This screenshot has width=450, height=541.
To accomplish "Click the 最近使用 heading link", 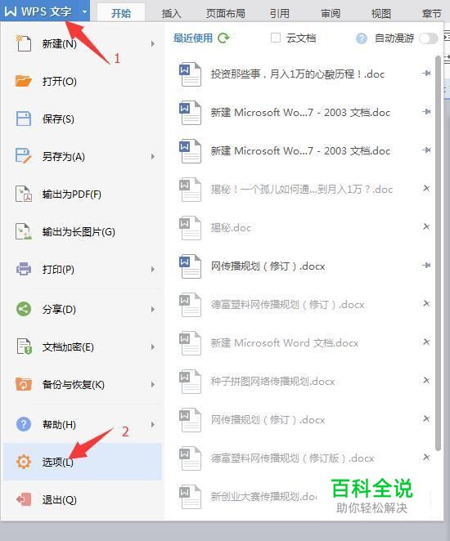I will tap(193, 38).
